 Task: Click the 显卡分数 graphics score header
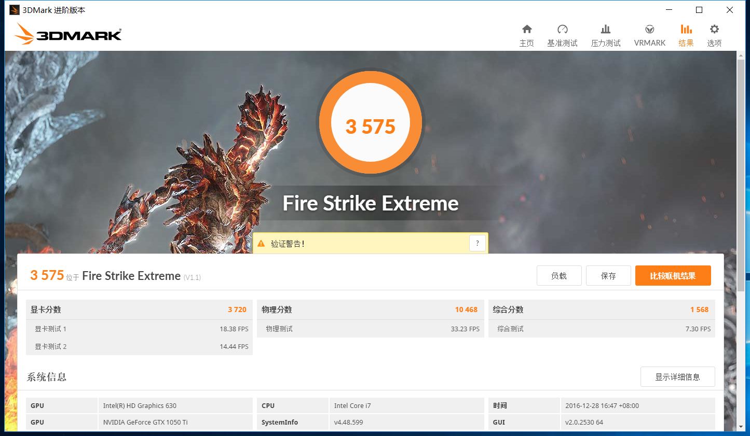(46, 310)
